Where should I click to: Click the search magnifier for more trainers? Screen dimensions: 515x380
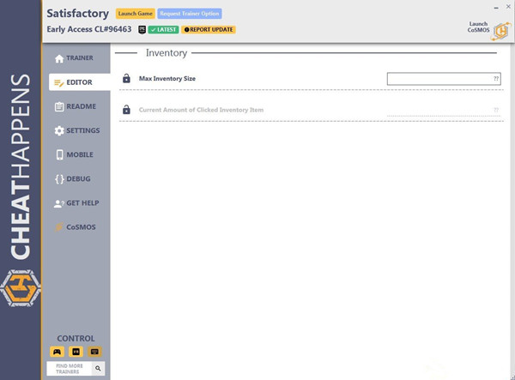click(x=98, y=369)
